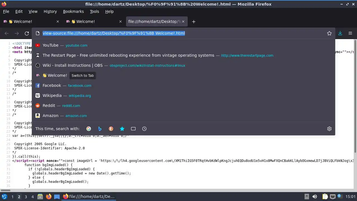Image resolution: width=357 pixels, height=201 pixels.
Task: Open the History menu
Action: (x=50, y=11)
